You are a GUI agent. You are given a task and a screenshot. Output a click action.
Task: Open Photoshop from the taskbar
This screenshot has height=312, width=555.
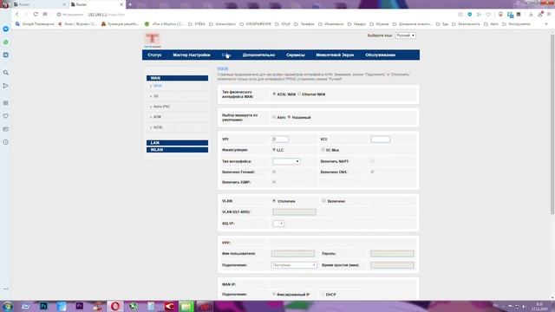[x=43, y=306]
